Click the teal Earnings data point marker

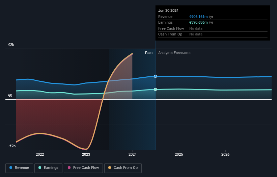point(156,90)
